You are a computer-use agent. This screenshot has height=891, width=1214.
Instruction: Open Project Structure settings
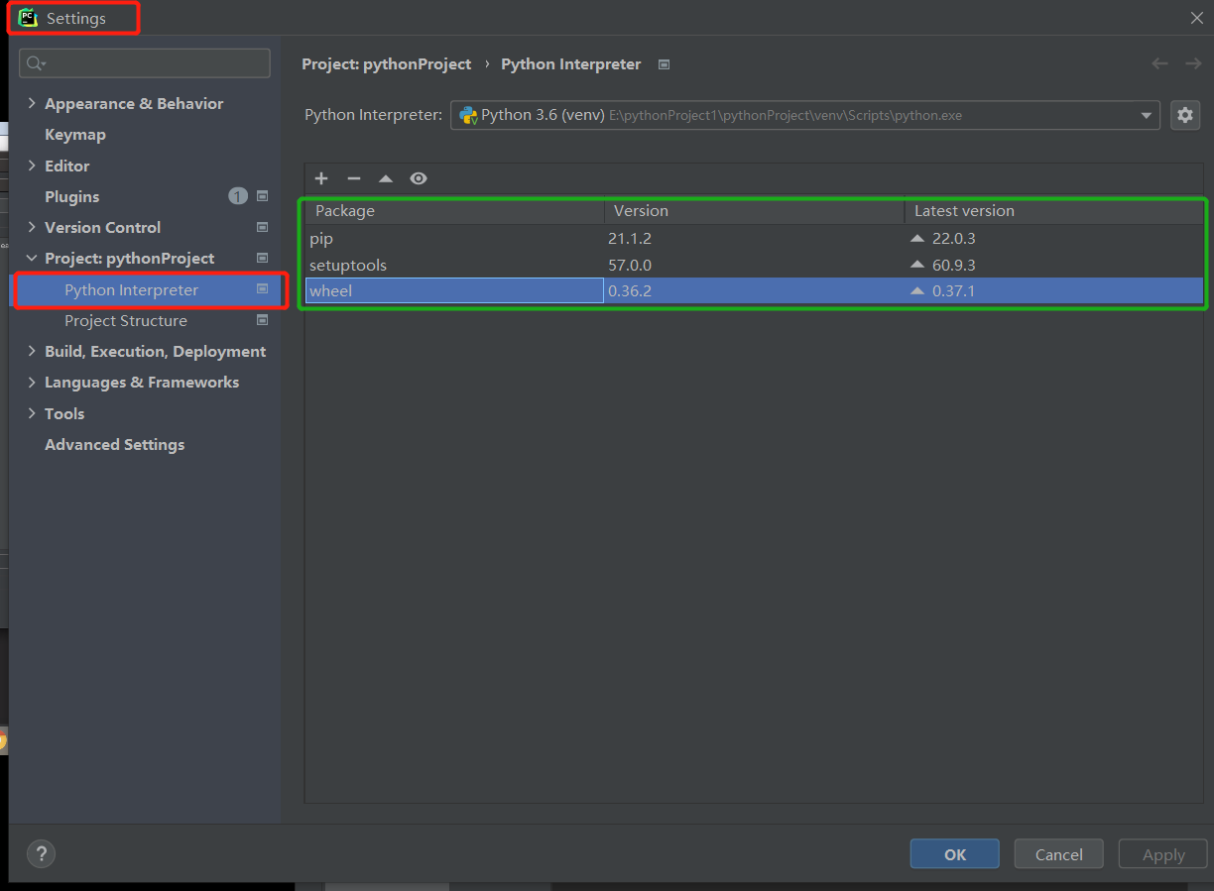[x=126, y=320]
